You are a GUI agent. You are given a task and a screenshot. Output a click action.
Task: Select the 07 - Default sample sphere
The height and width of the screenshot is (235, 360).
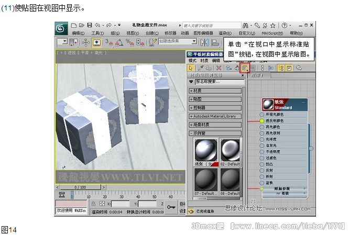[x=206, y=180]
